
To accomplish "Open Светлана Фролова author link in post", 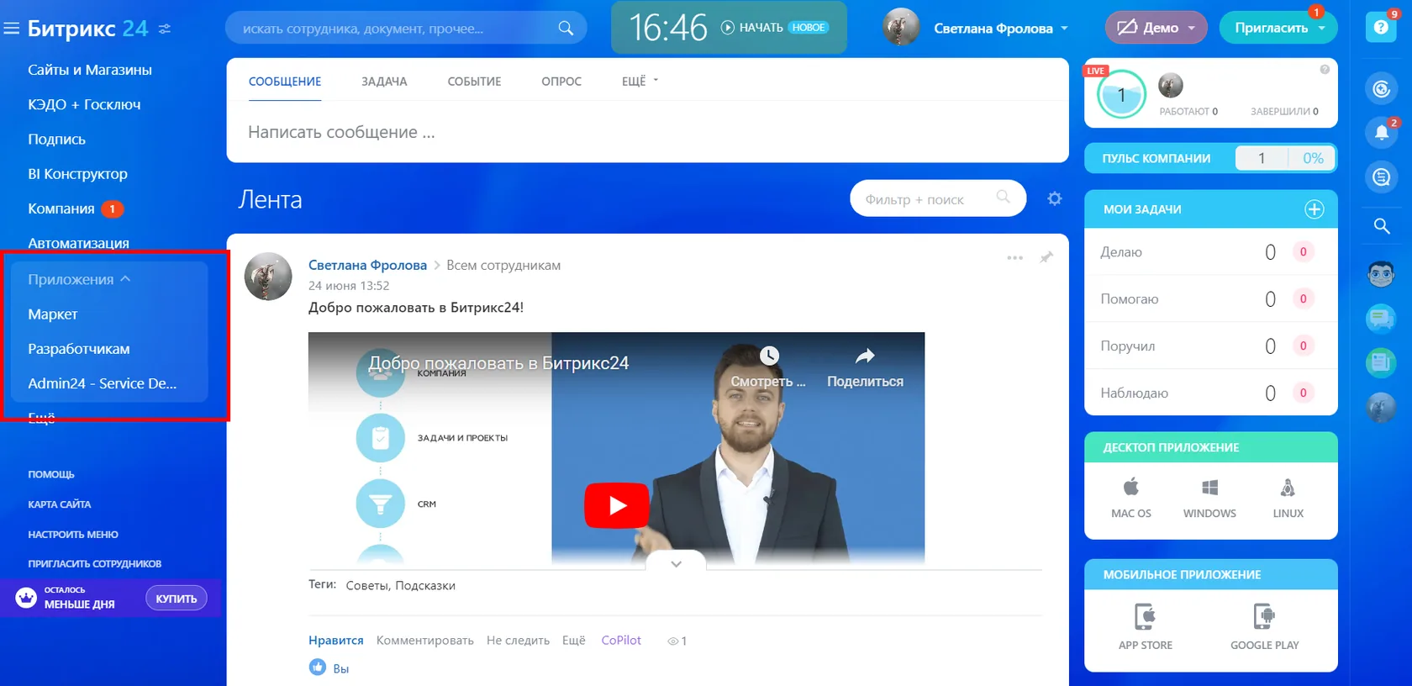I will click(367, 265).
